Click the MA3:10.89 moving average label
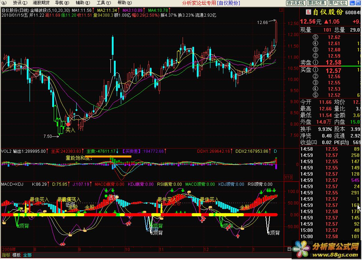The image size is (362, 260). 132,10
